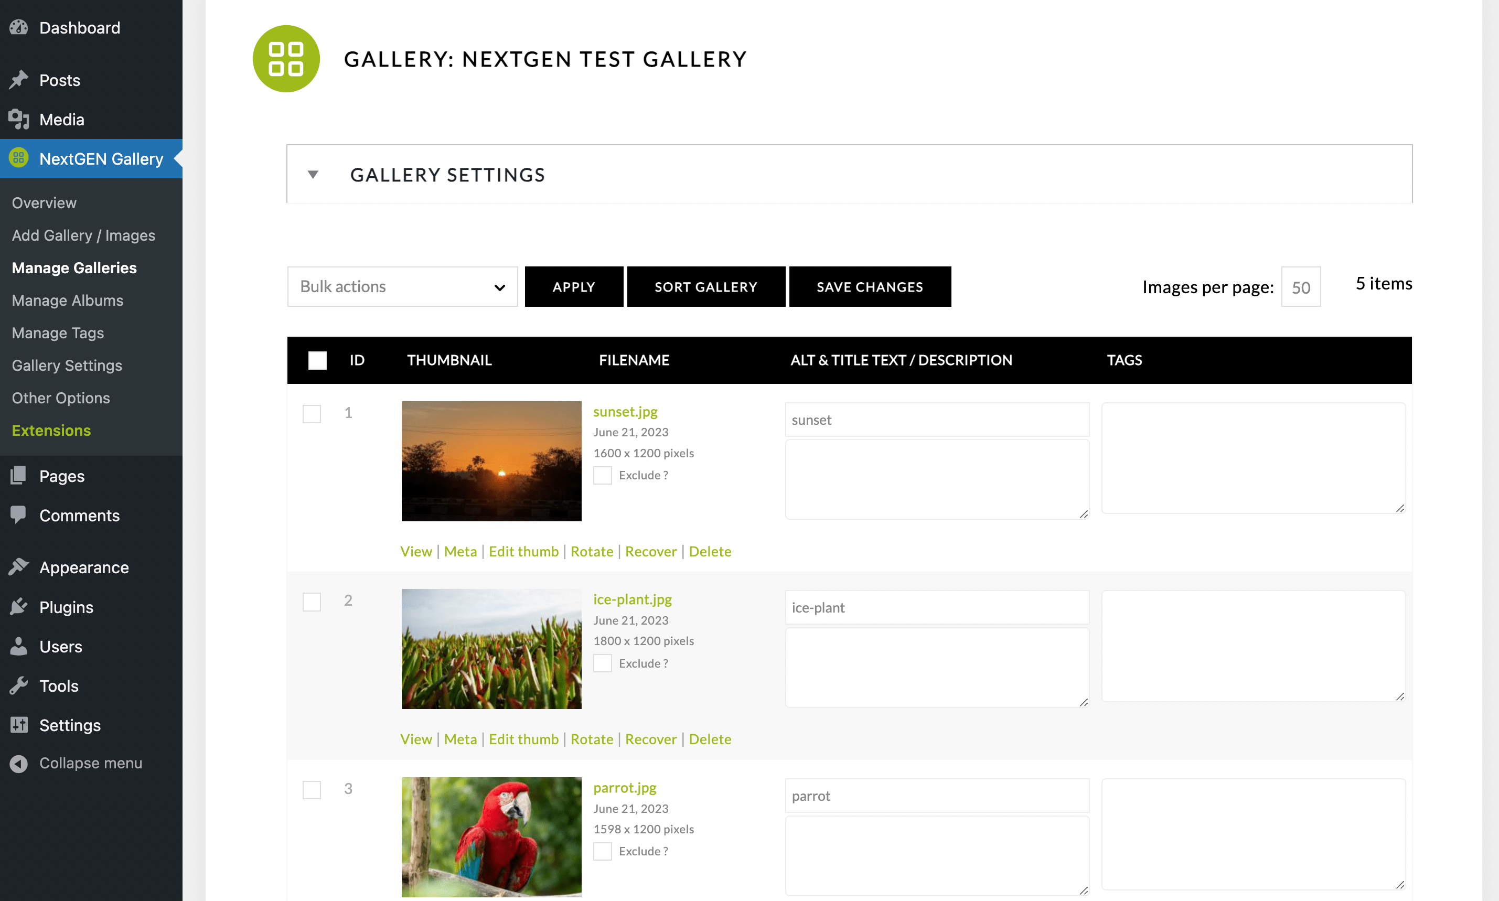Check the Exclude box for sunset.jpg
1499x901 pixels.
coord(602,475)
